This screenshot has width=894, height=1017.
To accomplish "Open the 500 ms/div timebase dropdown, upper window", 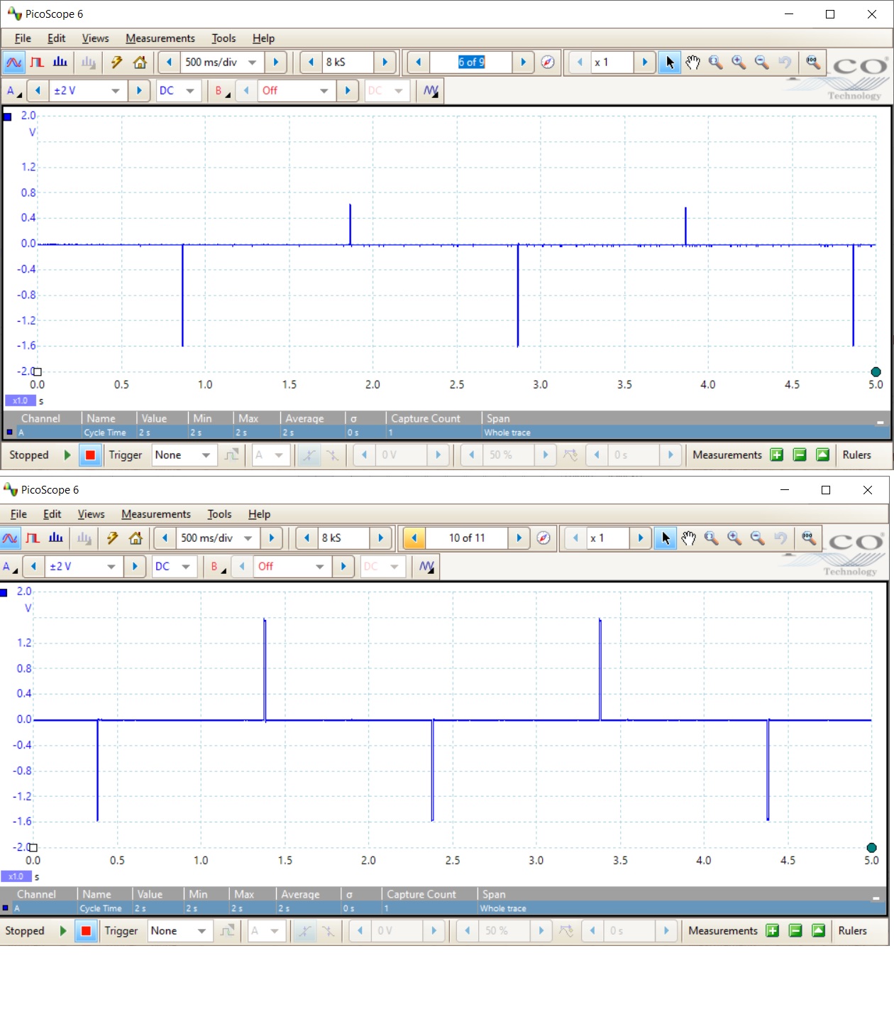I will (252, 62).
